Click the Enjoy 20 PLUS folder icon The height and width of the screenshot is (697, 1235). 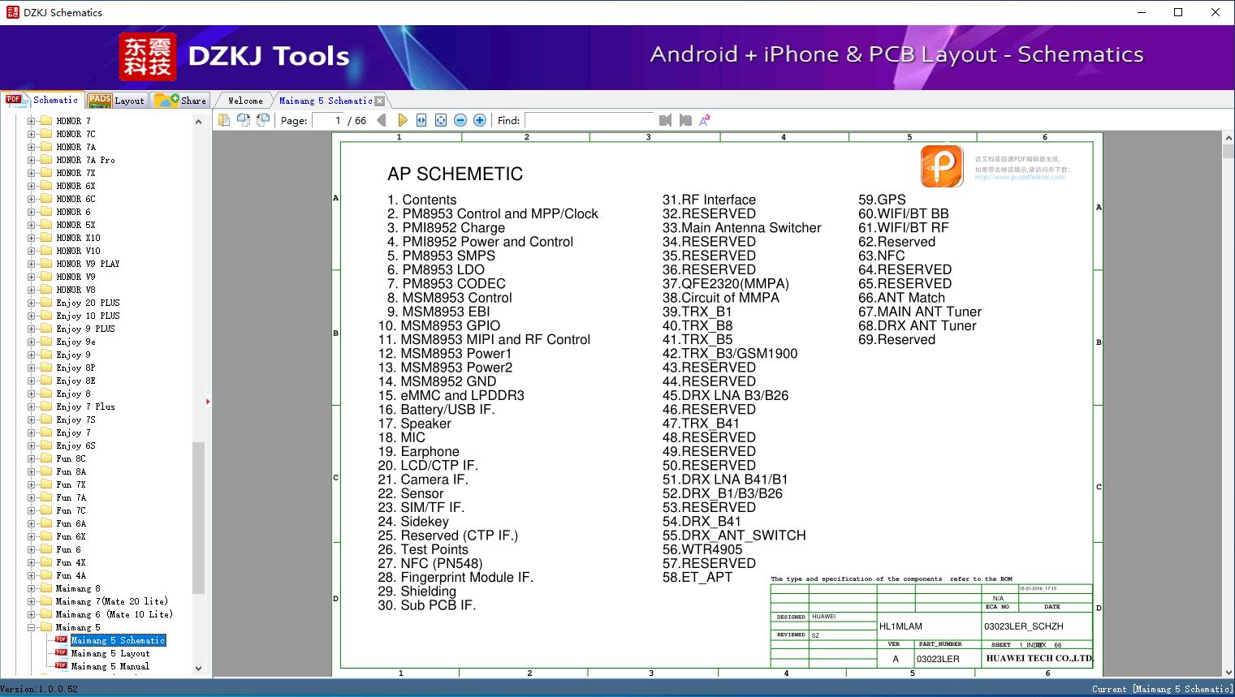(46, 303)
